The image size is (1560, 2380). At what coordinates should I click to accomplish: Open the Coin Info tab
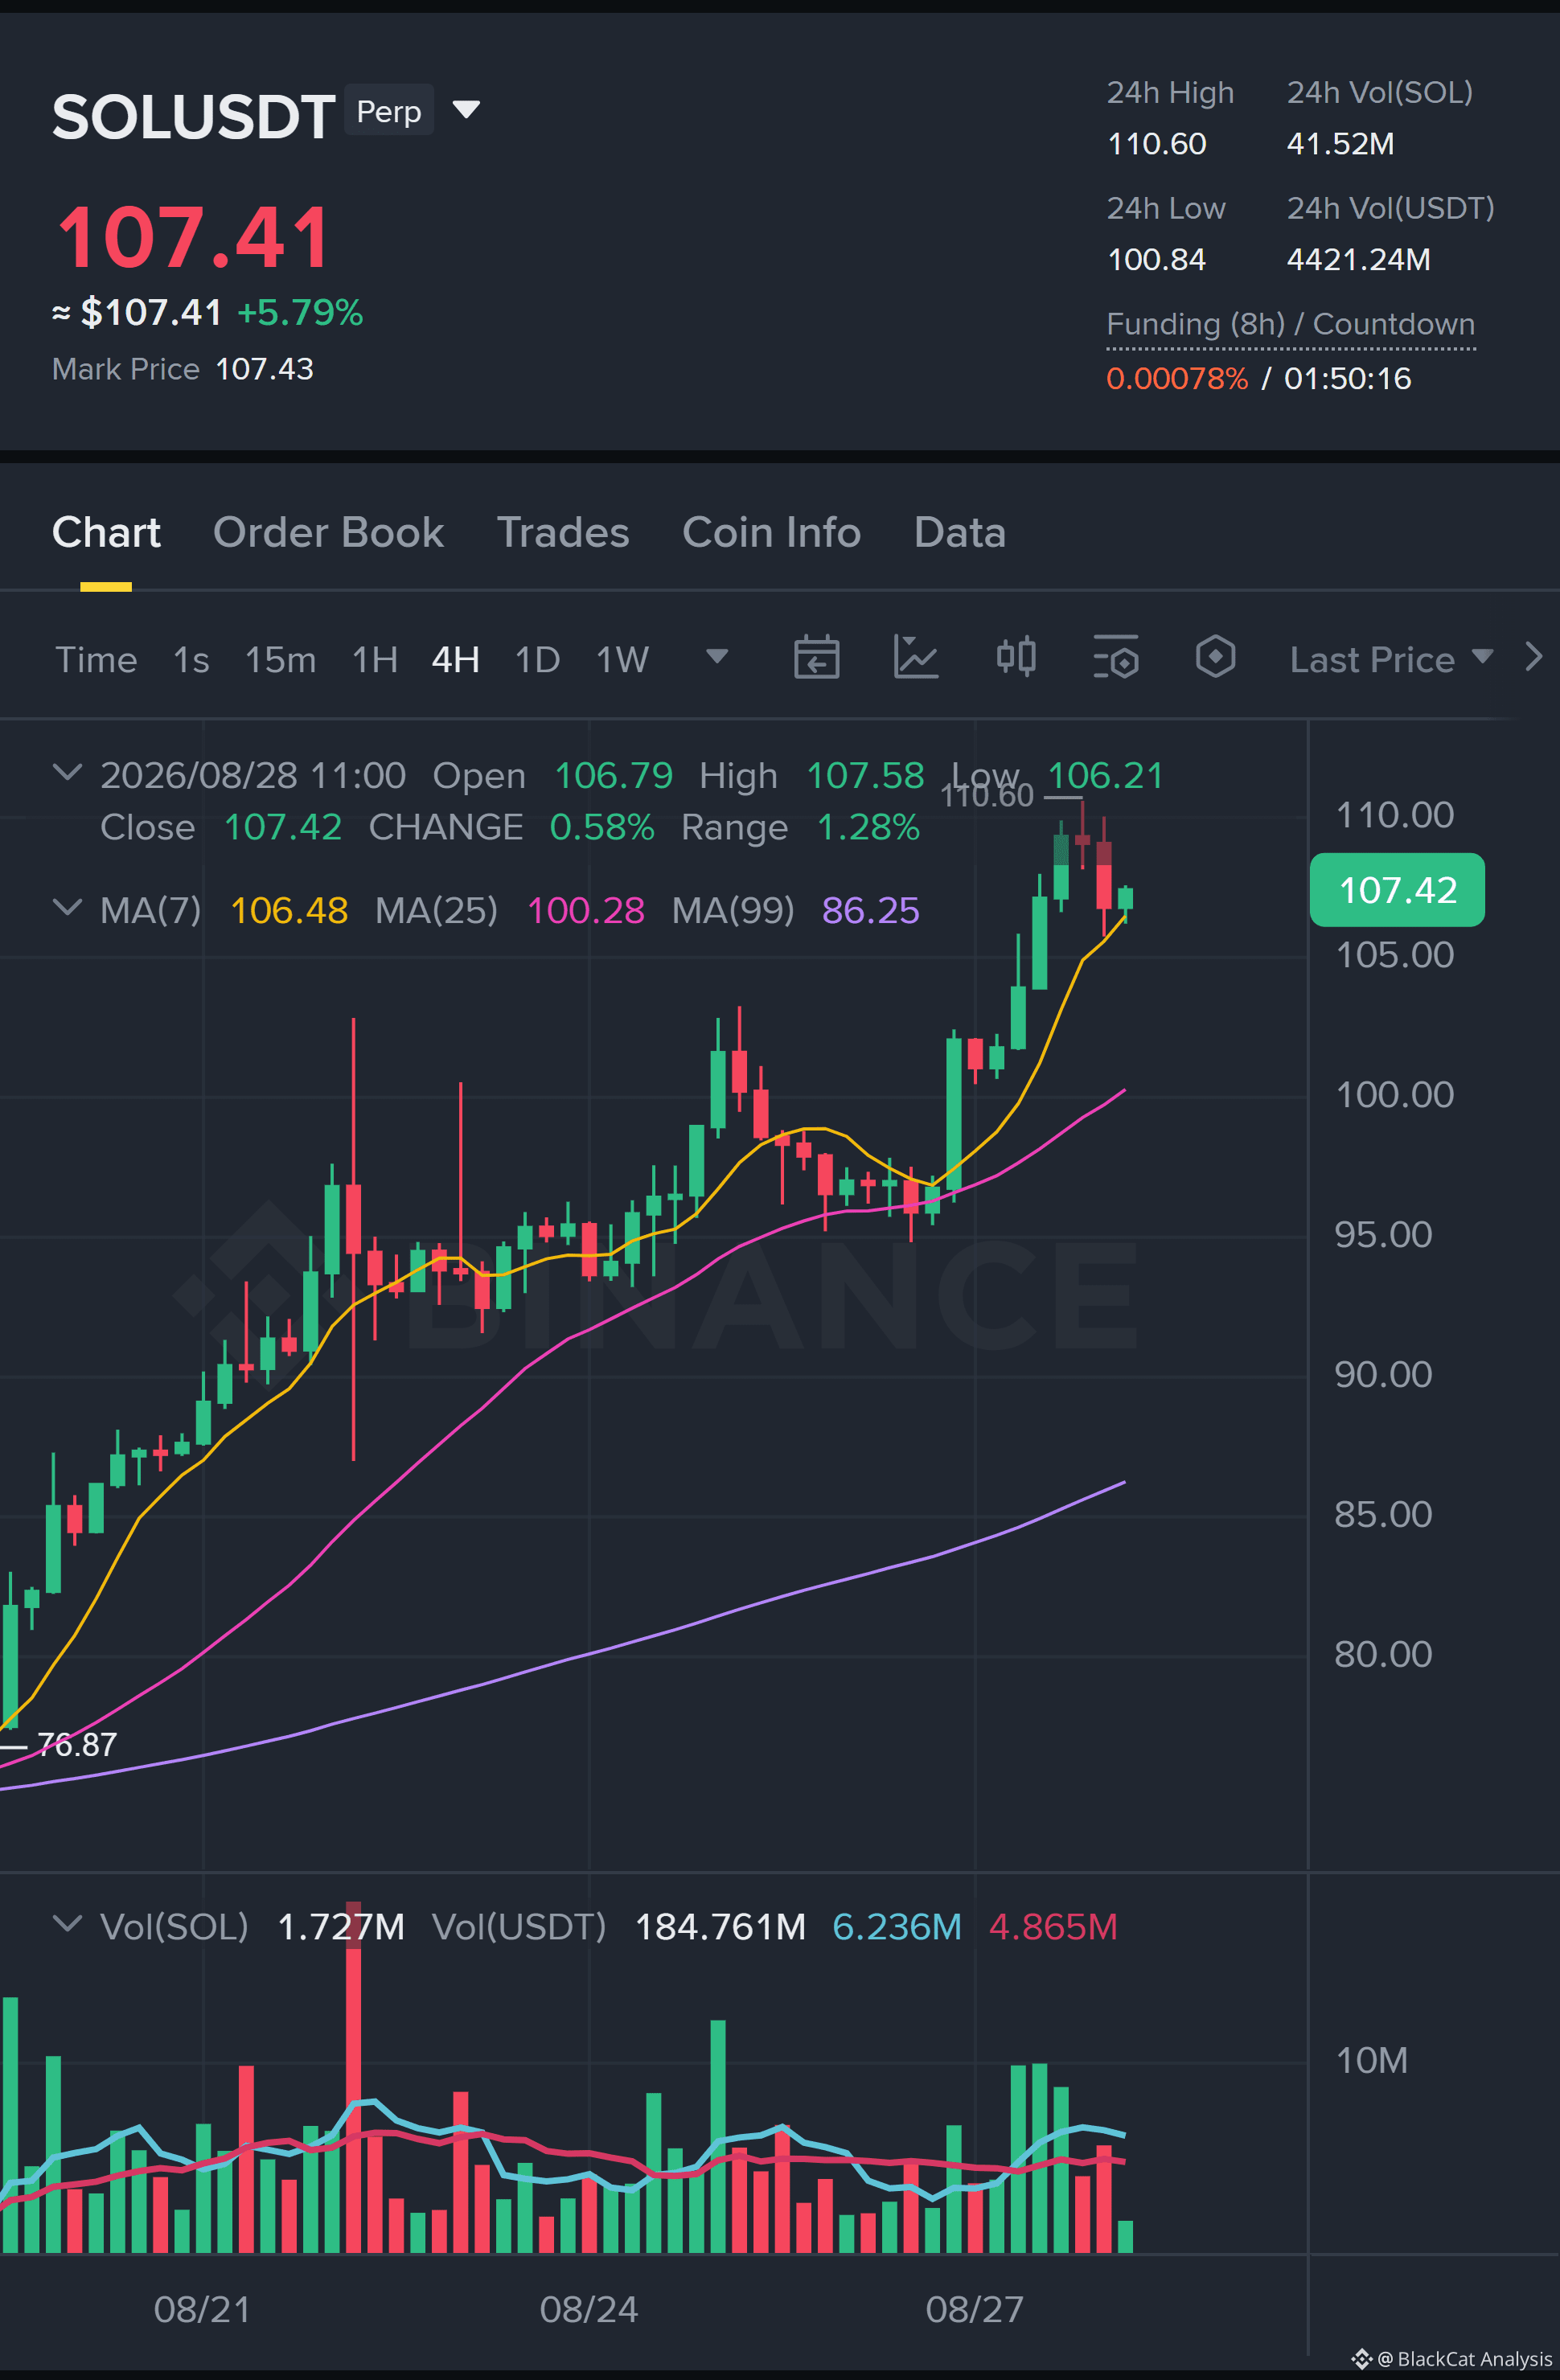771,532
